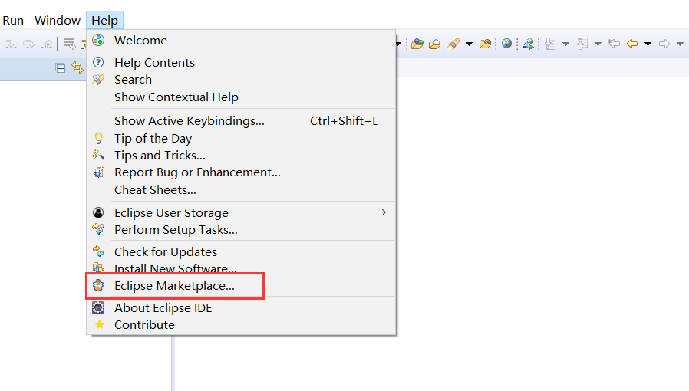Open Eclipse Marketplace from Help menu
689x391 pixels.
[241, 286]
